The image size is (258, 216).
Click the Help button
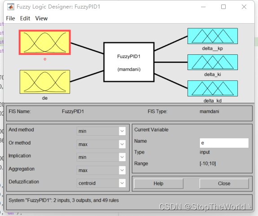pyautogui.click(x=159, y=184)
